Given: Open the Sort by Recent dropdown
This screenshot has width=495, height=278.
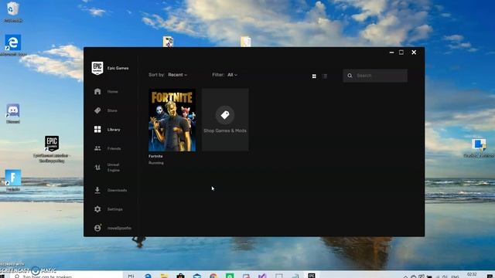Looking at the screenshot, I should (177, 75).
